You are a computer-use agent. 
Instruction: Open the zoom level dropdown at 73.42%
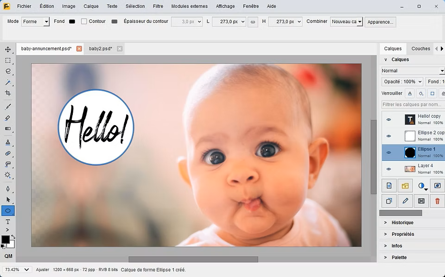point(17,270)
